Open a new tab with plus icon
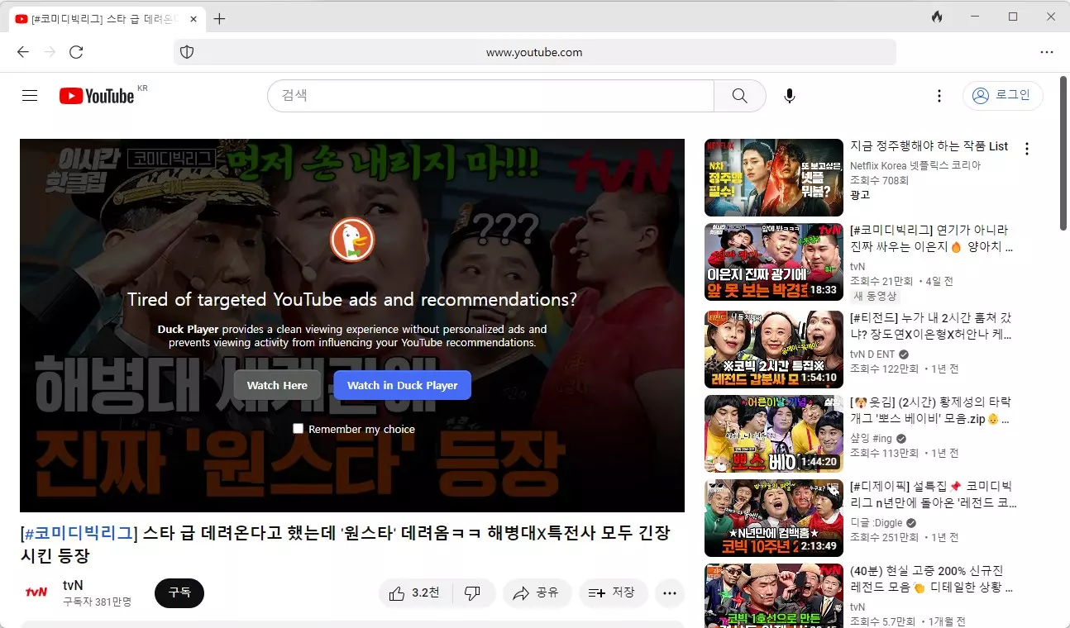The width and height of the screenshot is (1070, 628). click(219, 18)
